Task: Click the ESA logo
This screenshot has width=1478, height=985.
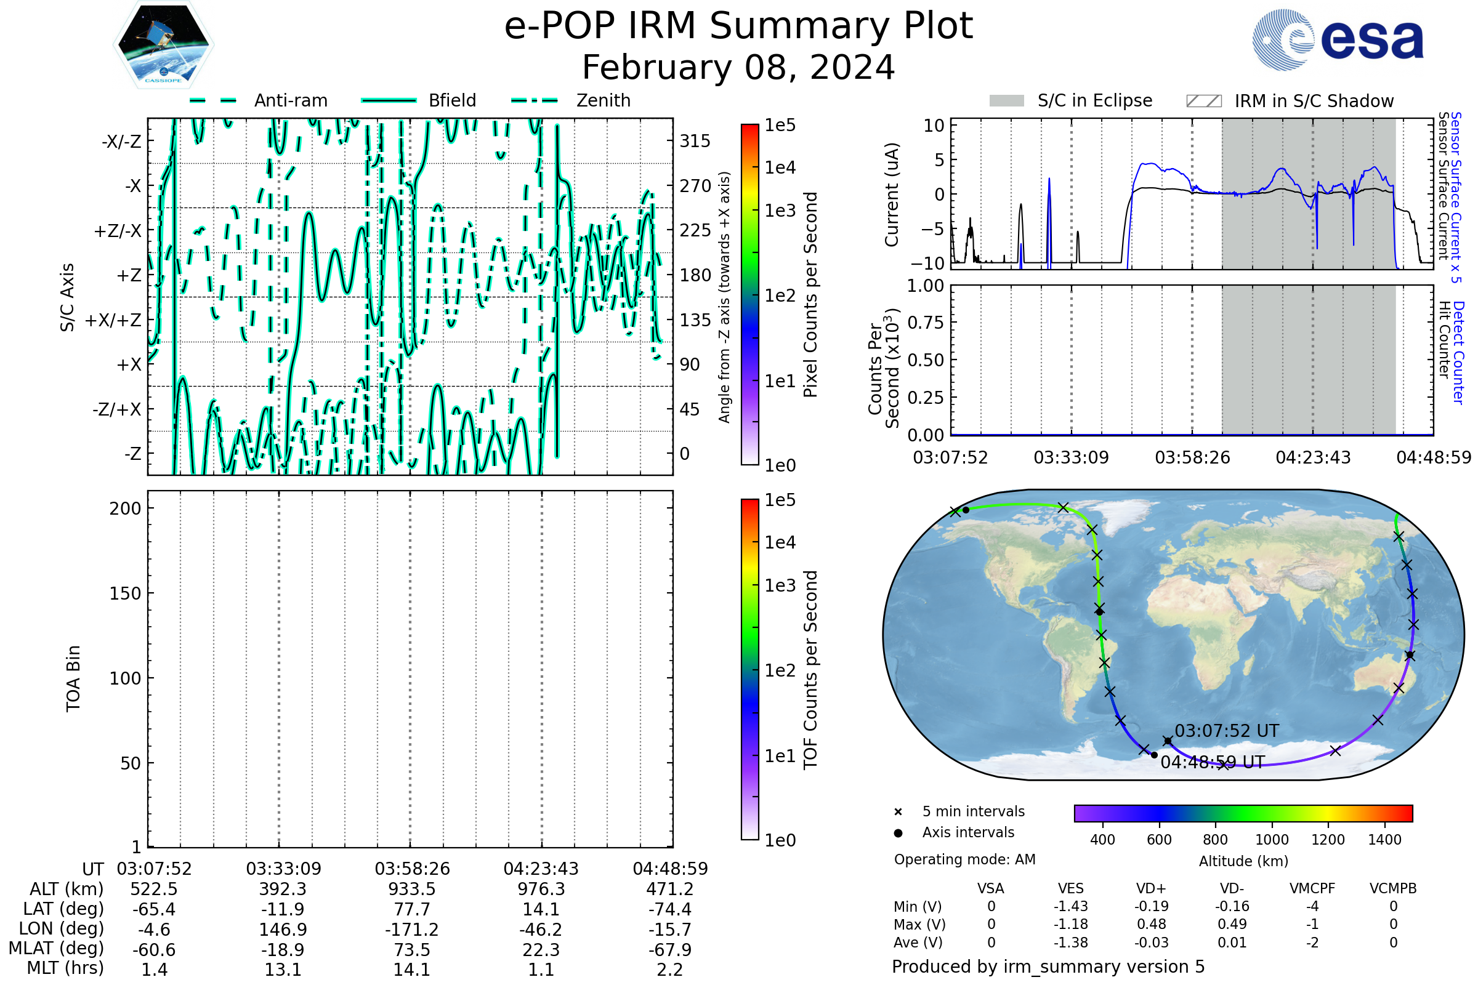Action: pos(1338,40)
